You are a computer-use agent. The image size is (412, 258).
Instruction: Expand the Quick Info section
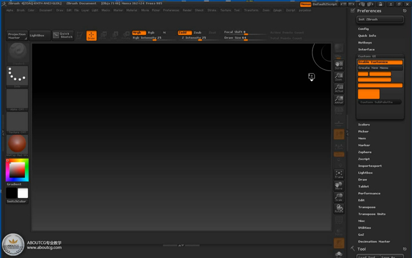coord(367,36)
